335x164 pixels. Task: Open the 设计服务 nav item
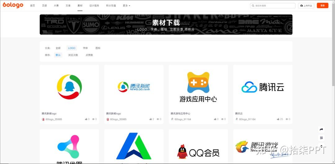click(94, 6)
